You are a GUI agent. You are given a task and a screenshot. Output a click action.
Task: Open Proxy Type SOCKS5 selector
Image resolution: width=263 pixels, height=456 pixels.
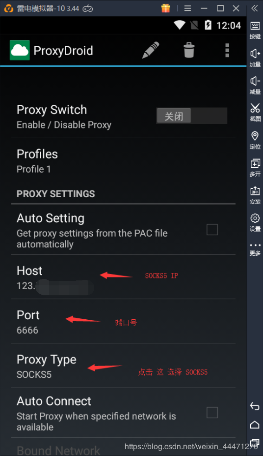pyautogui.click(x=123, y=366)
